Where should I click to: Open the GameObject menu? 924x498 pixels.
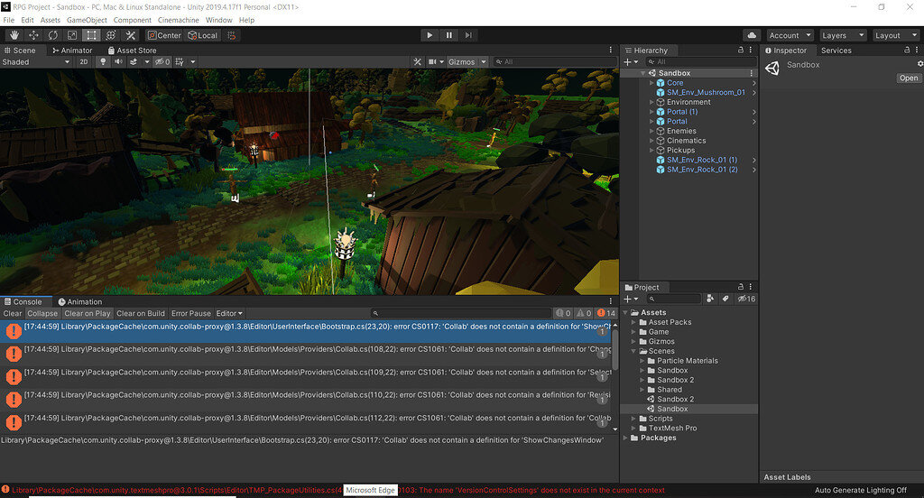click(87, 20)
